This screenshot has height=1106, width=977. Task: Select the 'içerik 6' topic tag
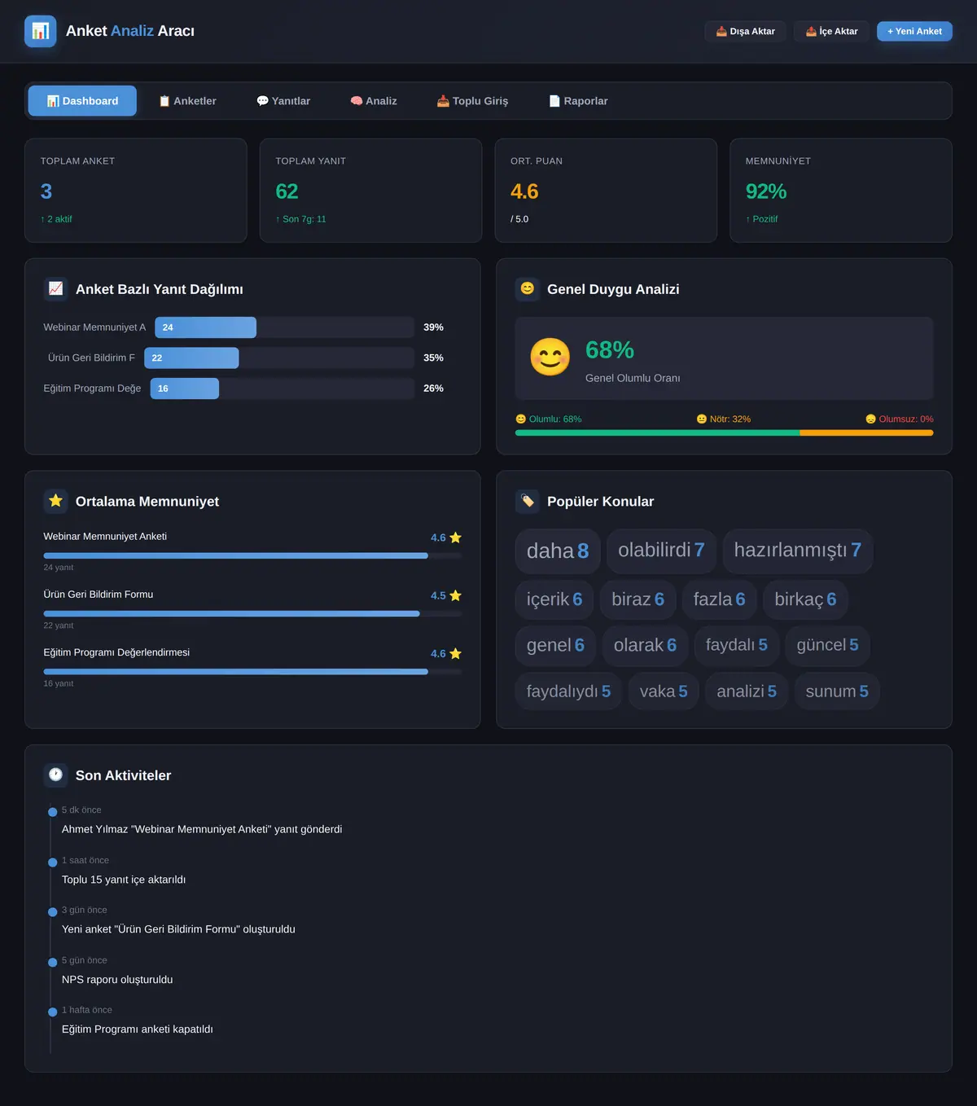(554, 599)
